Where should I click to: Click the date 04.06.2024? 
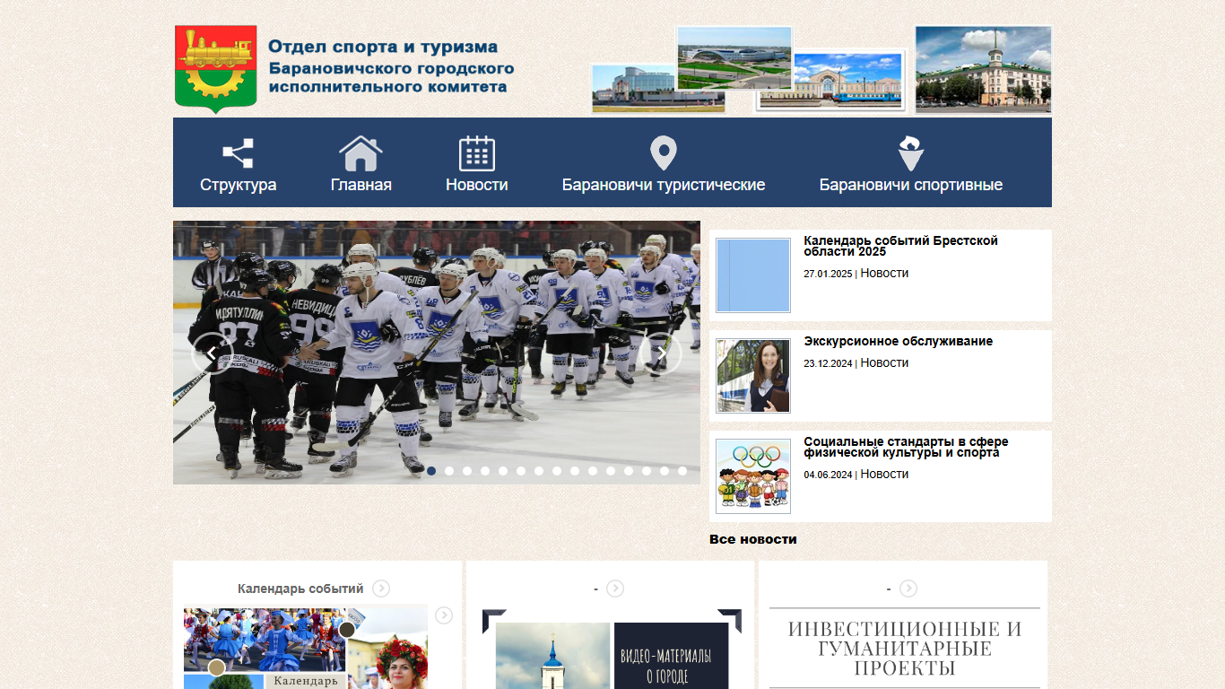[828, 475]
